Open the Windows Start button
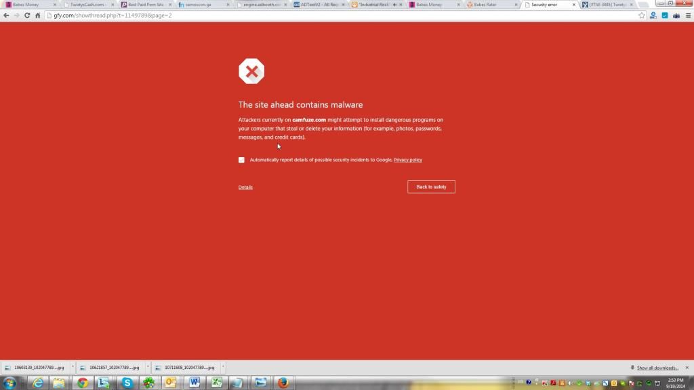The image size is (694, 390). tap(9, 383)
